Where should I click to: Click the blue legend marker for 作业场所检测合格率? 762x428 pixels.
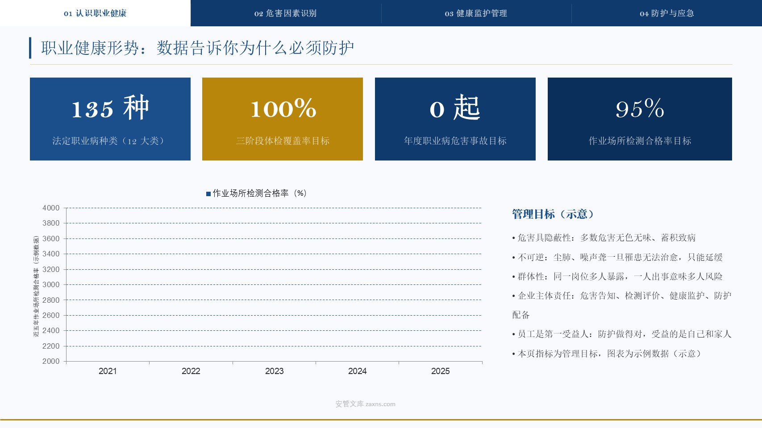point(208,194)
